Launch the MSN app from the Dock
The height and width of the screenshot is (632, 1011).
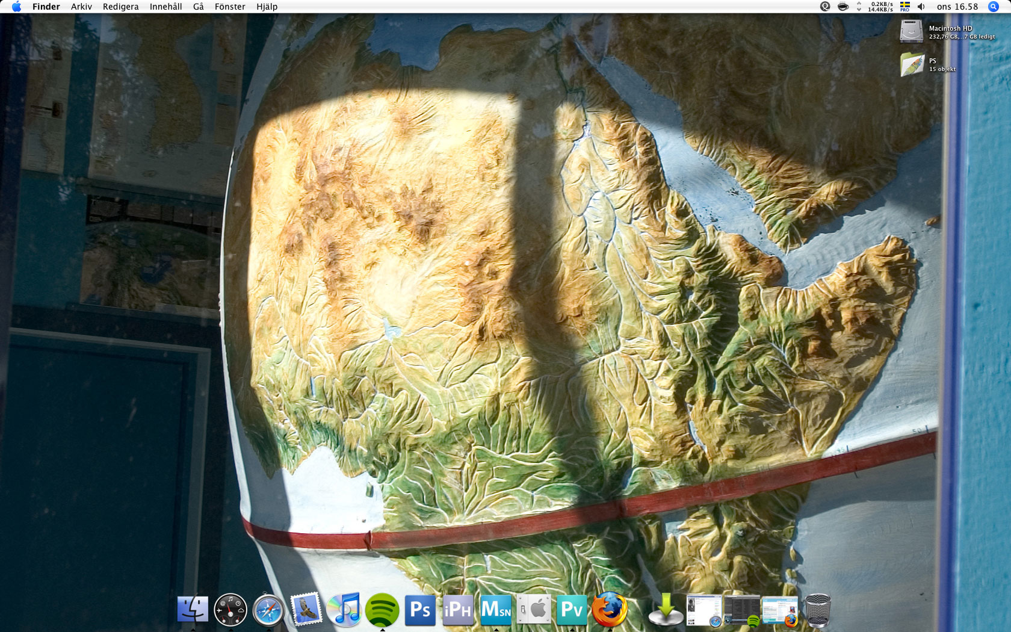496,610
